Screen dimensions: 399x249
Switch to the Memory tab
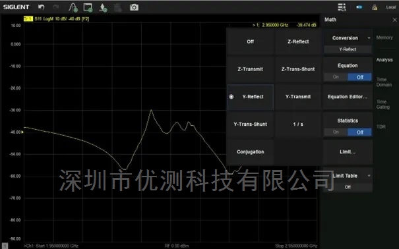pyautogui.click(x=384, y=38)
